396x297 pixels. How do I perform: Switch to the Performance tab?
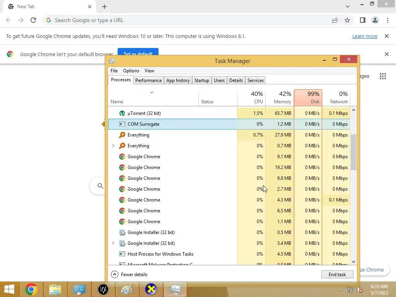coord(148,80)
